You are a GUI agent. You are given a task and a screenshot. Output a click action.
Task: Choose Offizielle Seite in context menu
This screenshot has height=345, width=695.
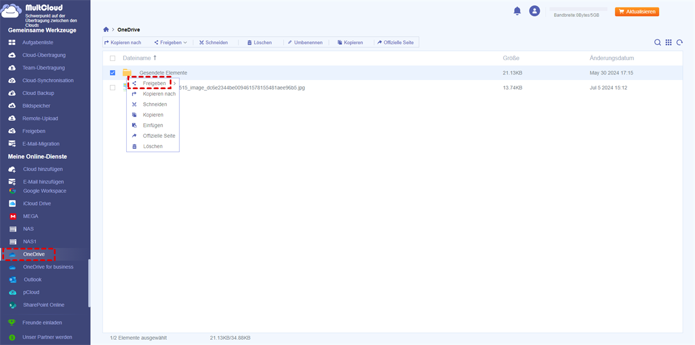[153, 135]
